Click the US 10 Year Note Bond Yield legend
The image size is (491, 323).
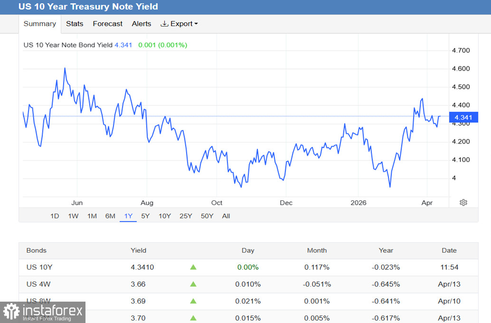[x=68, y=45]
